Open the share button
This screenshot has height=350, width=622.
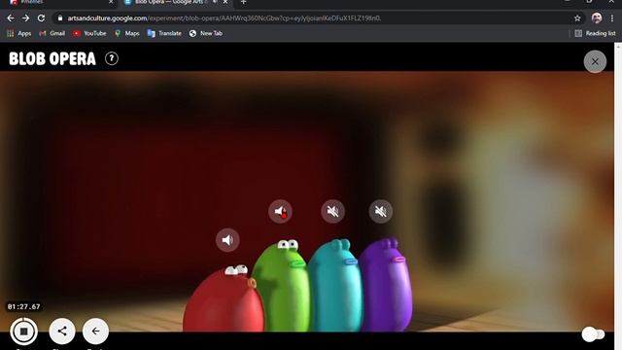(62, 331)
